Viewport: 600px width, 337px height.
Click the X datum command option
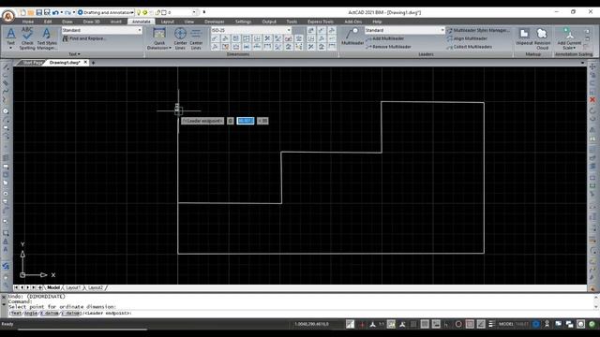coord(49,313)
